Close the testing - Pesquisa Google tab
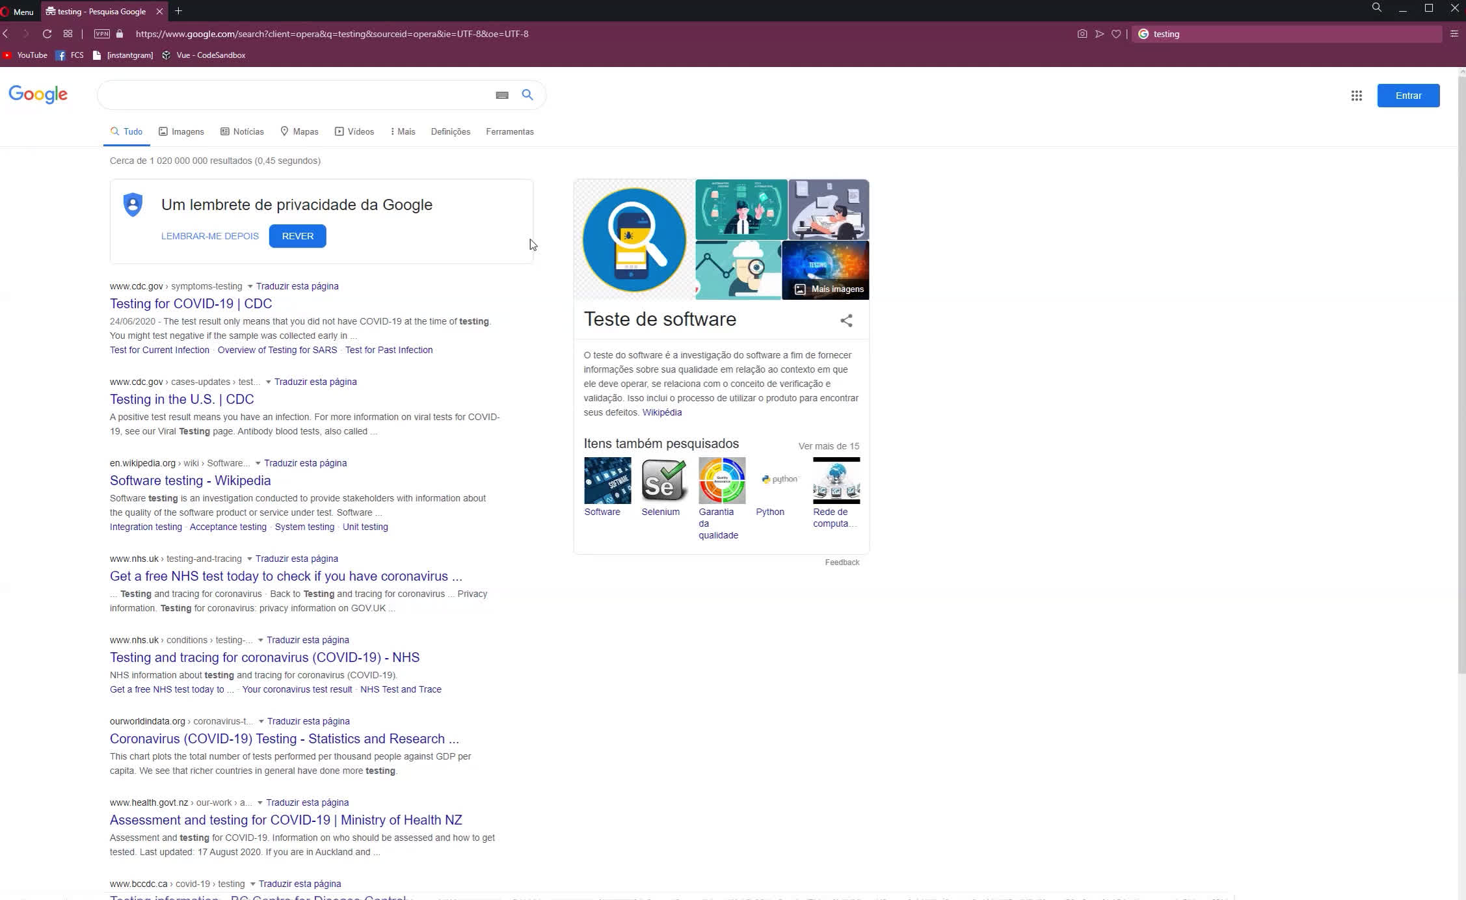Screen dimensions: 1466x900 159,11
